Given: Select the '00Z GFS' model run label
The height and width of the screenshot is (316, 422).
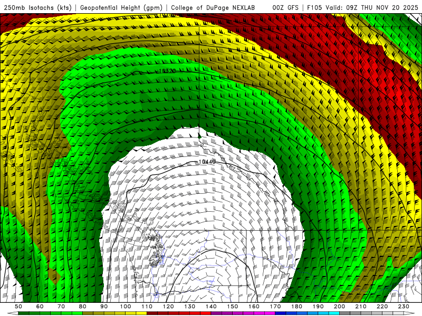Looking at the screenshot, I should tap(285, 7).
